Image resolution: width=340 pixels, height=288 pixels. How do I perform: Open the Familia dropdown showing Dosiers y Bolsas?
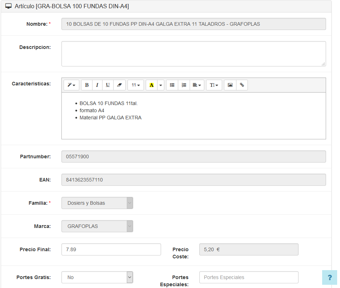coord(97,203)
